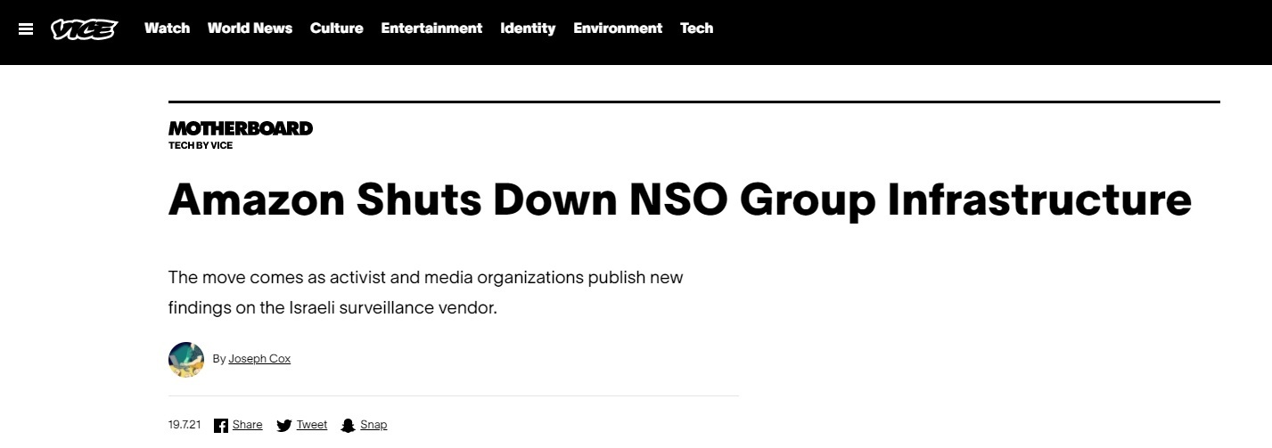Open the Environment section
The width and height of the screenshot is (1272, 448).
(x=618, y=29)
